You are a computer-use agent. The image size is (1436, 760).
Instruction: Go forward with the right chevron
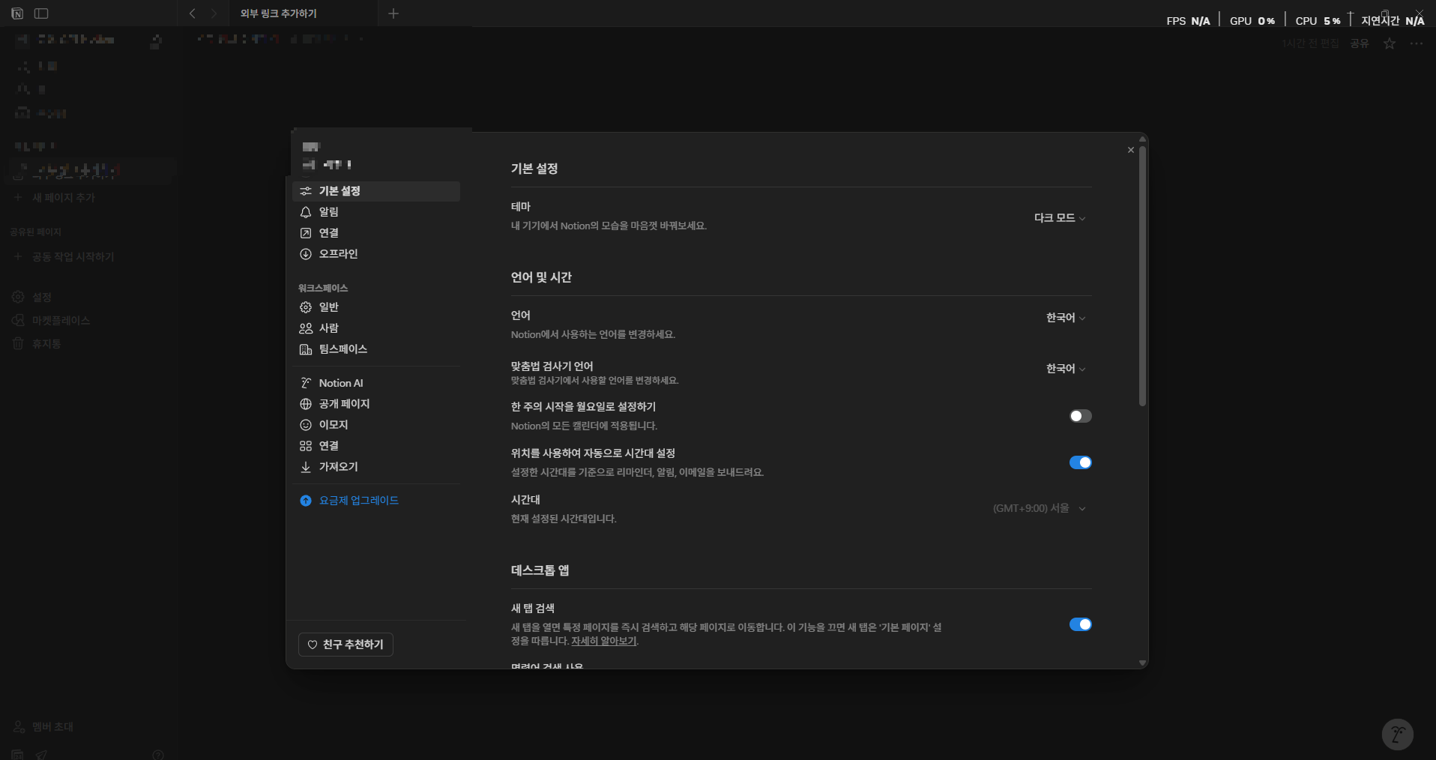pos(214,13)
